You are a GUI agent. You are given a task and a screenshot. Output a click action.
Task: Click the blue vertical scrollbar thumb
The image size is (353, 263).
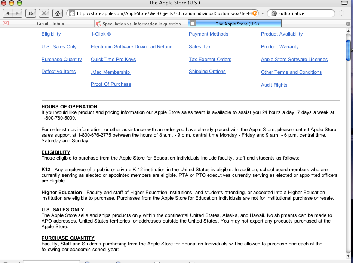coord(348,50)
